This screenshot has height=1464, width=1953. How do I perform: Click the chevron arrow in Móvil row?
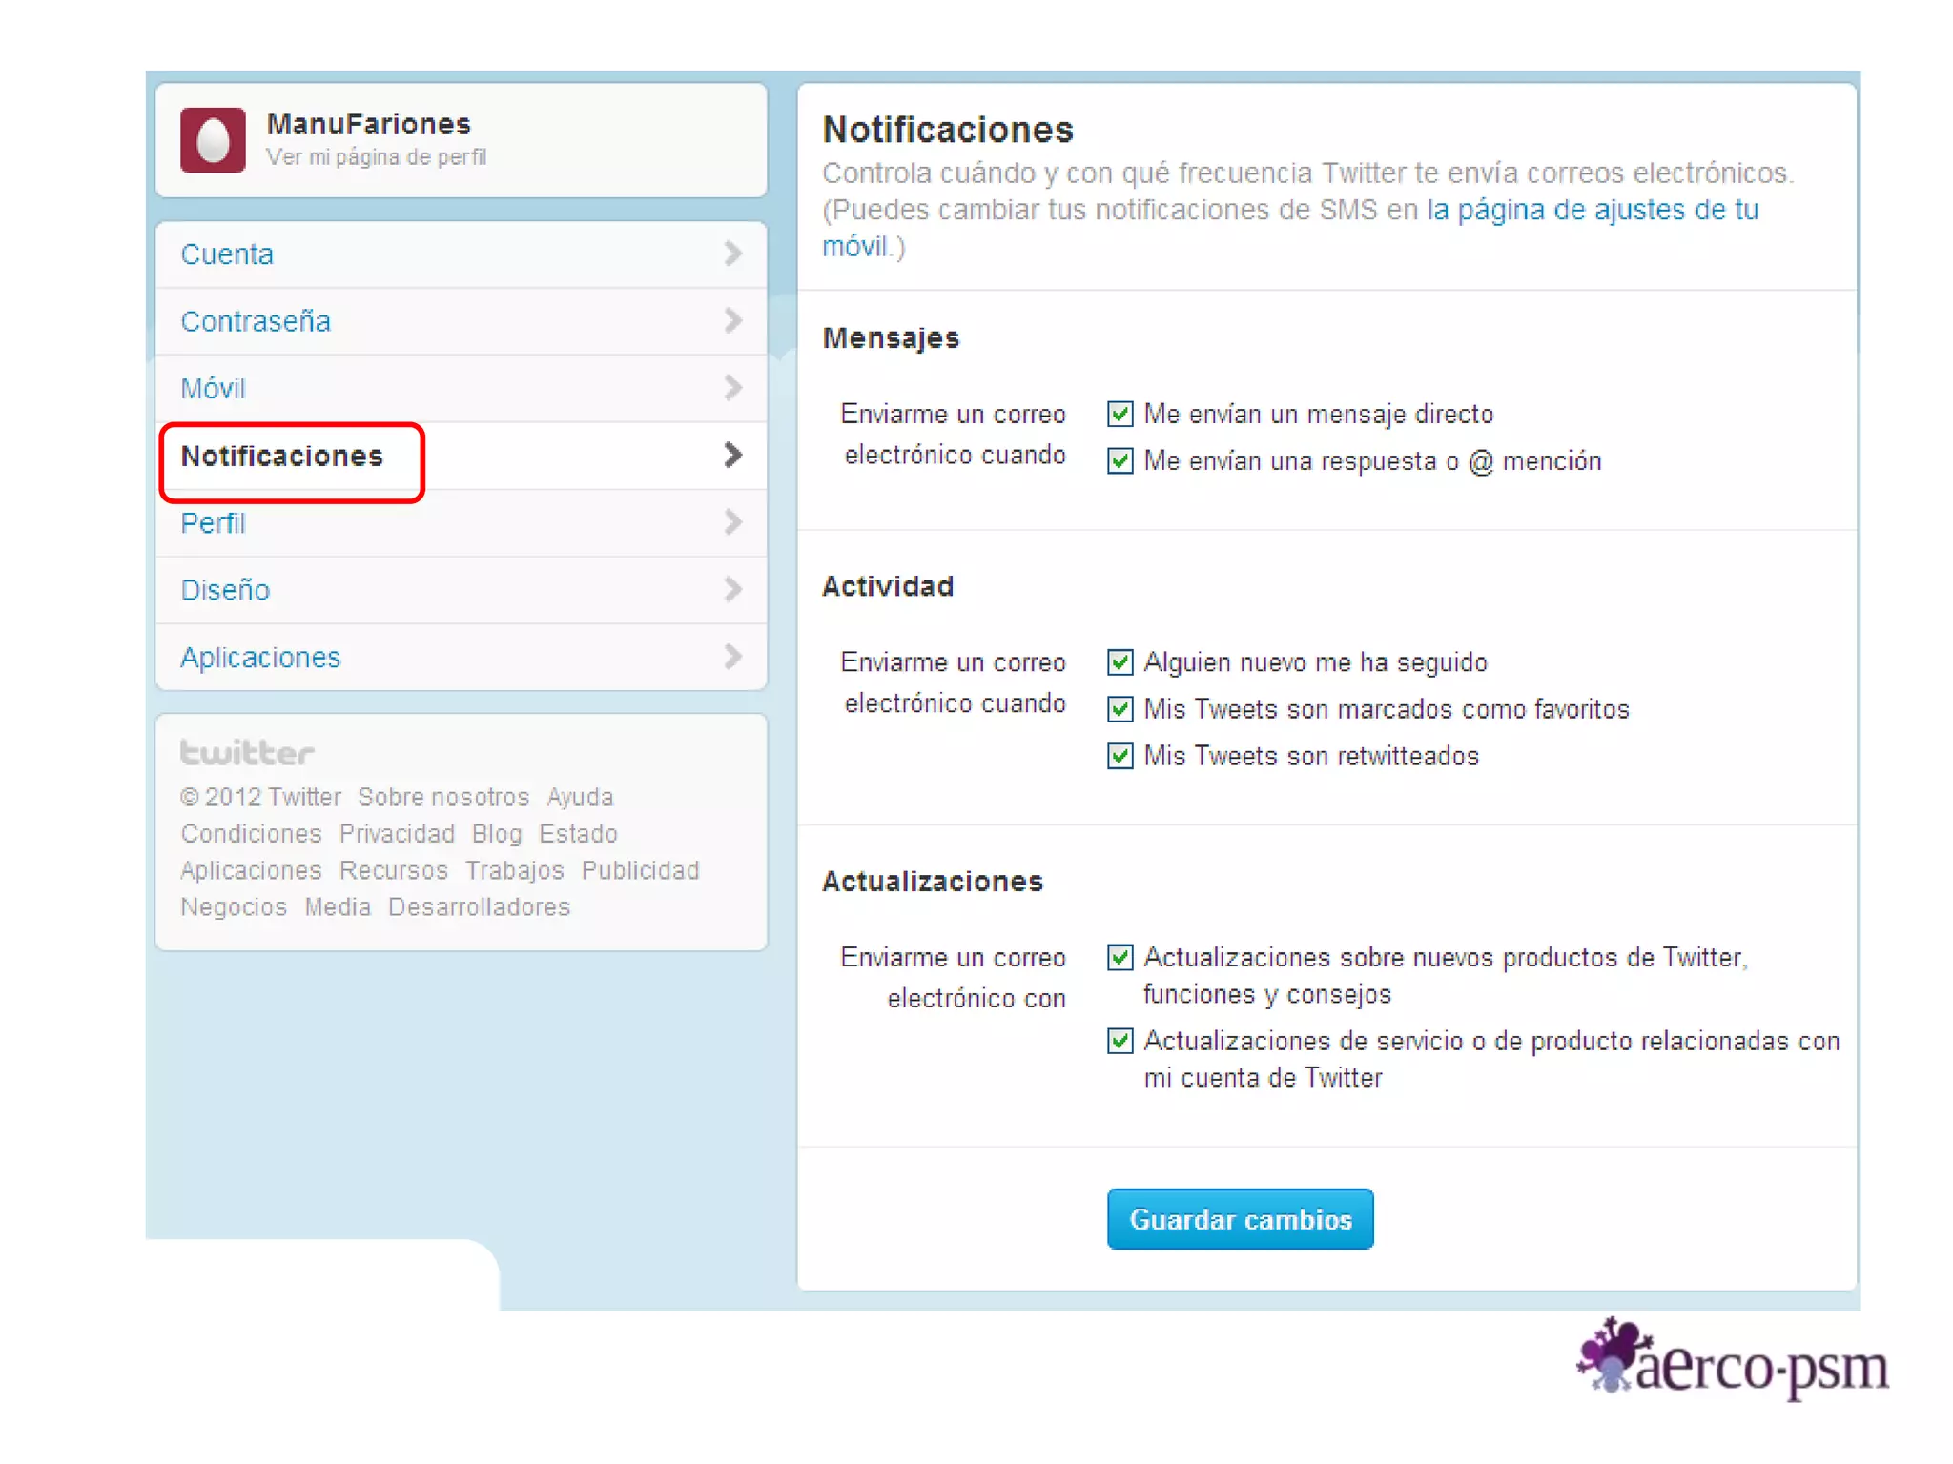732,388
